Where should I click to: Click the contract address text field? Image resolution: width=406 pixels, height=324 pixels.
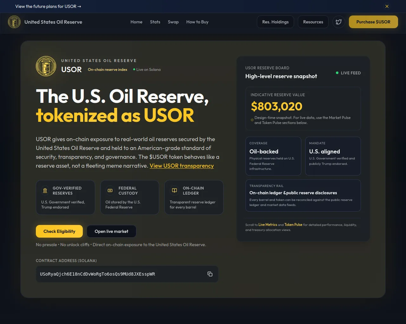[127, 274]
